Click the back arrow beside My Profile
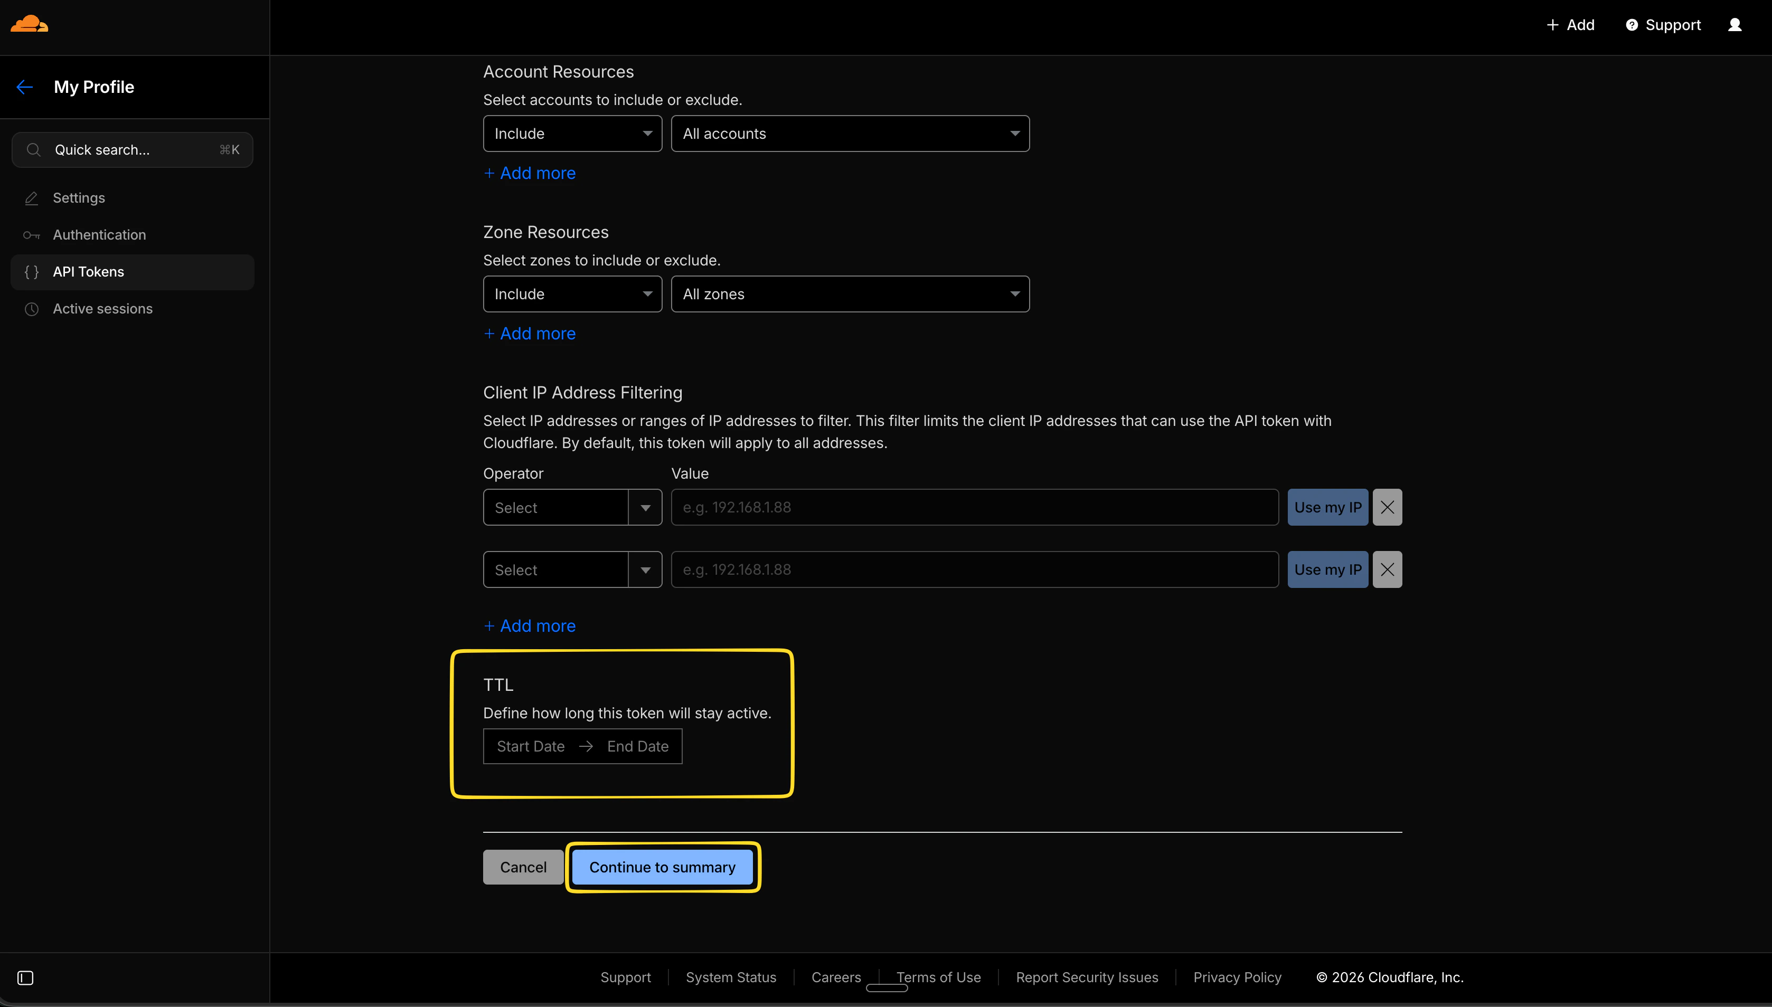Image resolution: width=1772 pixels, height=1007 pixels. point(25,87)
